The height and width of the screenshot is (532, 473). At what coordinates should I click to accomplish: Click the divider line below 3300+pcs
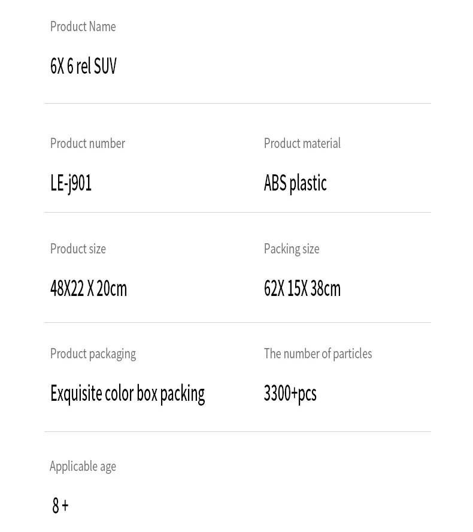[238, 431]
